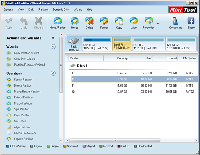Click the Copy Disk Wizard icon
The height and width of the screenshot is (155, 200).
tap(9, 59)
